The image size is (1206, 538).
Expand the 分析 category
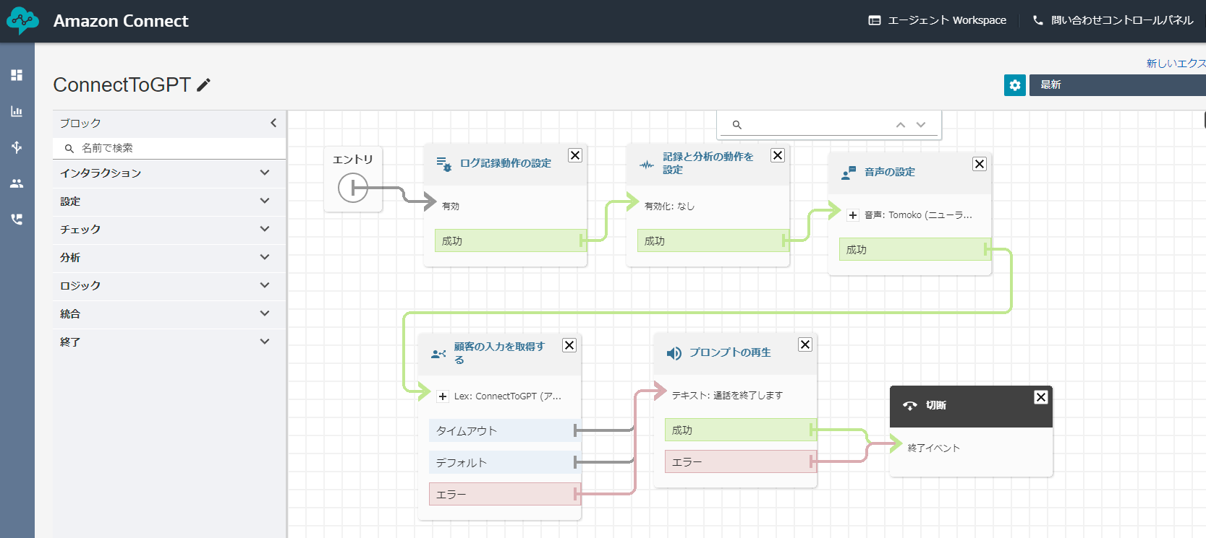(x=169, y=258)
